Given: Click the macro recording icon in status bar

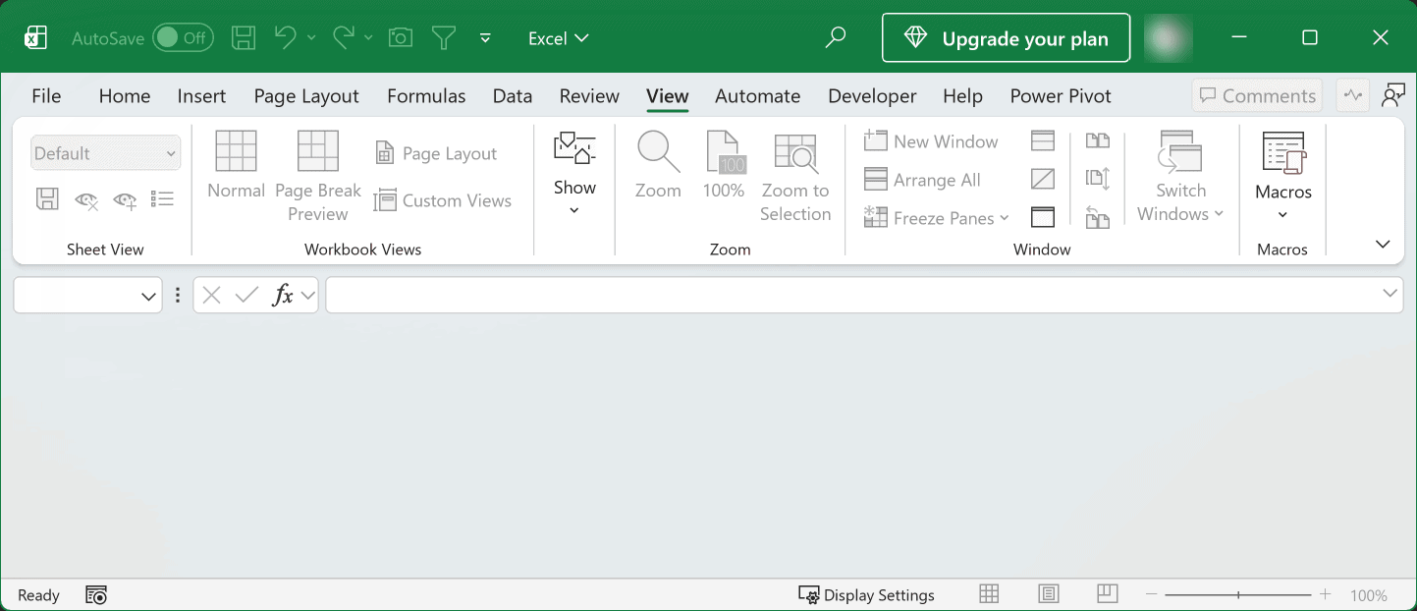Looking at the screenshot, I should pyautogui.click(x=96, y=594).
